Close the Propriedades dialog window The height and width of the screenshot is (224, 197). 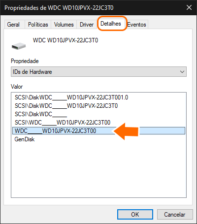(x=189, y=7)
